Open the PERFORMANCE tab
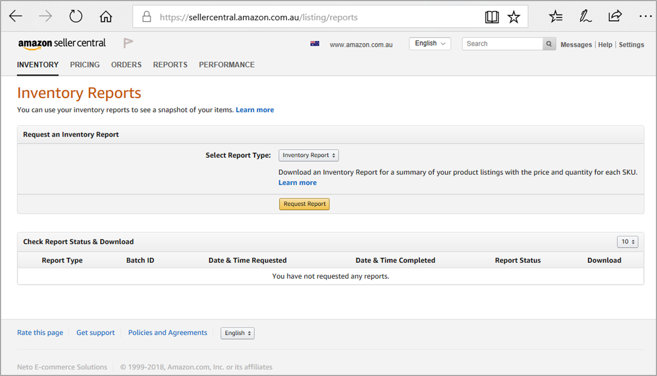The height and width of the screenshot is (376, 657). [227, 65]
